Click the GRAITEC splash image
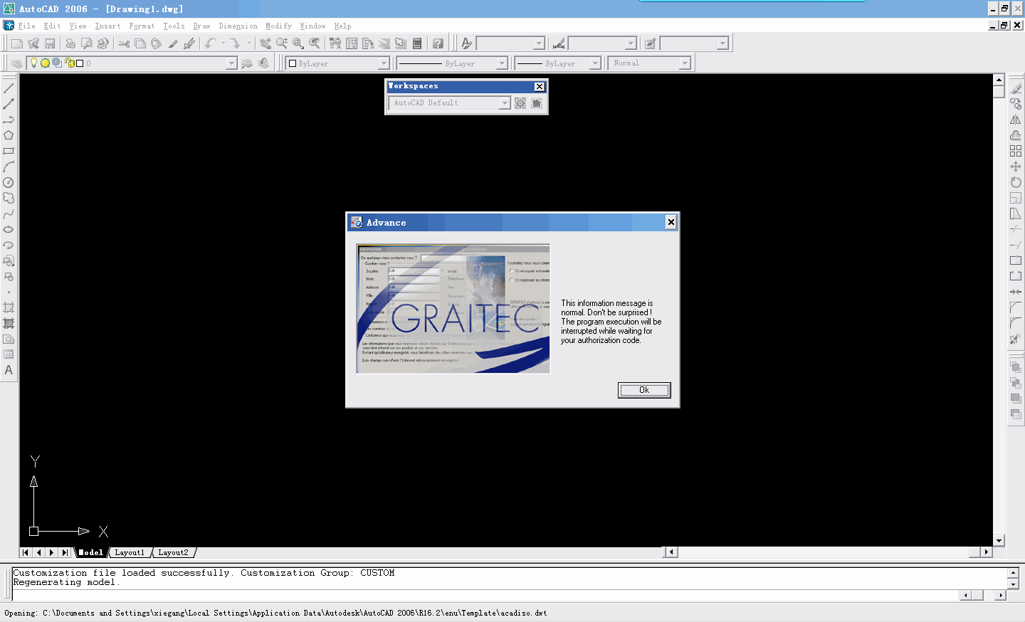The height and width of the screenshot is (622, 1025). (453, 309)
